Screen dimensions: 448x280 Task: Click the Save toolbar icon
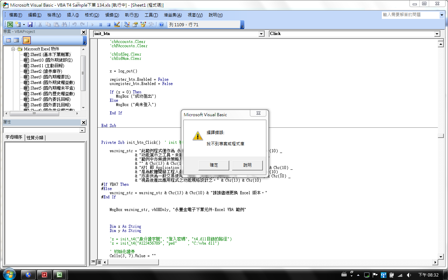click(30, 24)
